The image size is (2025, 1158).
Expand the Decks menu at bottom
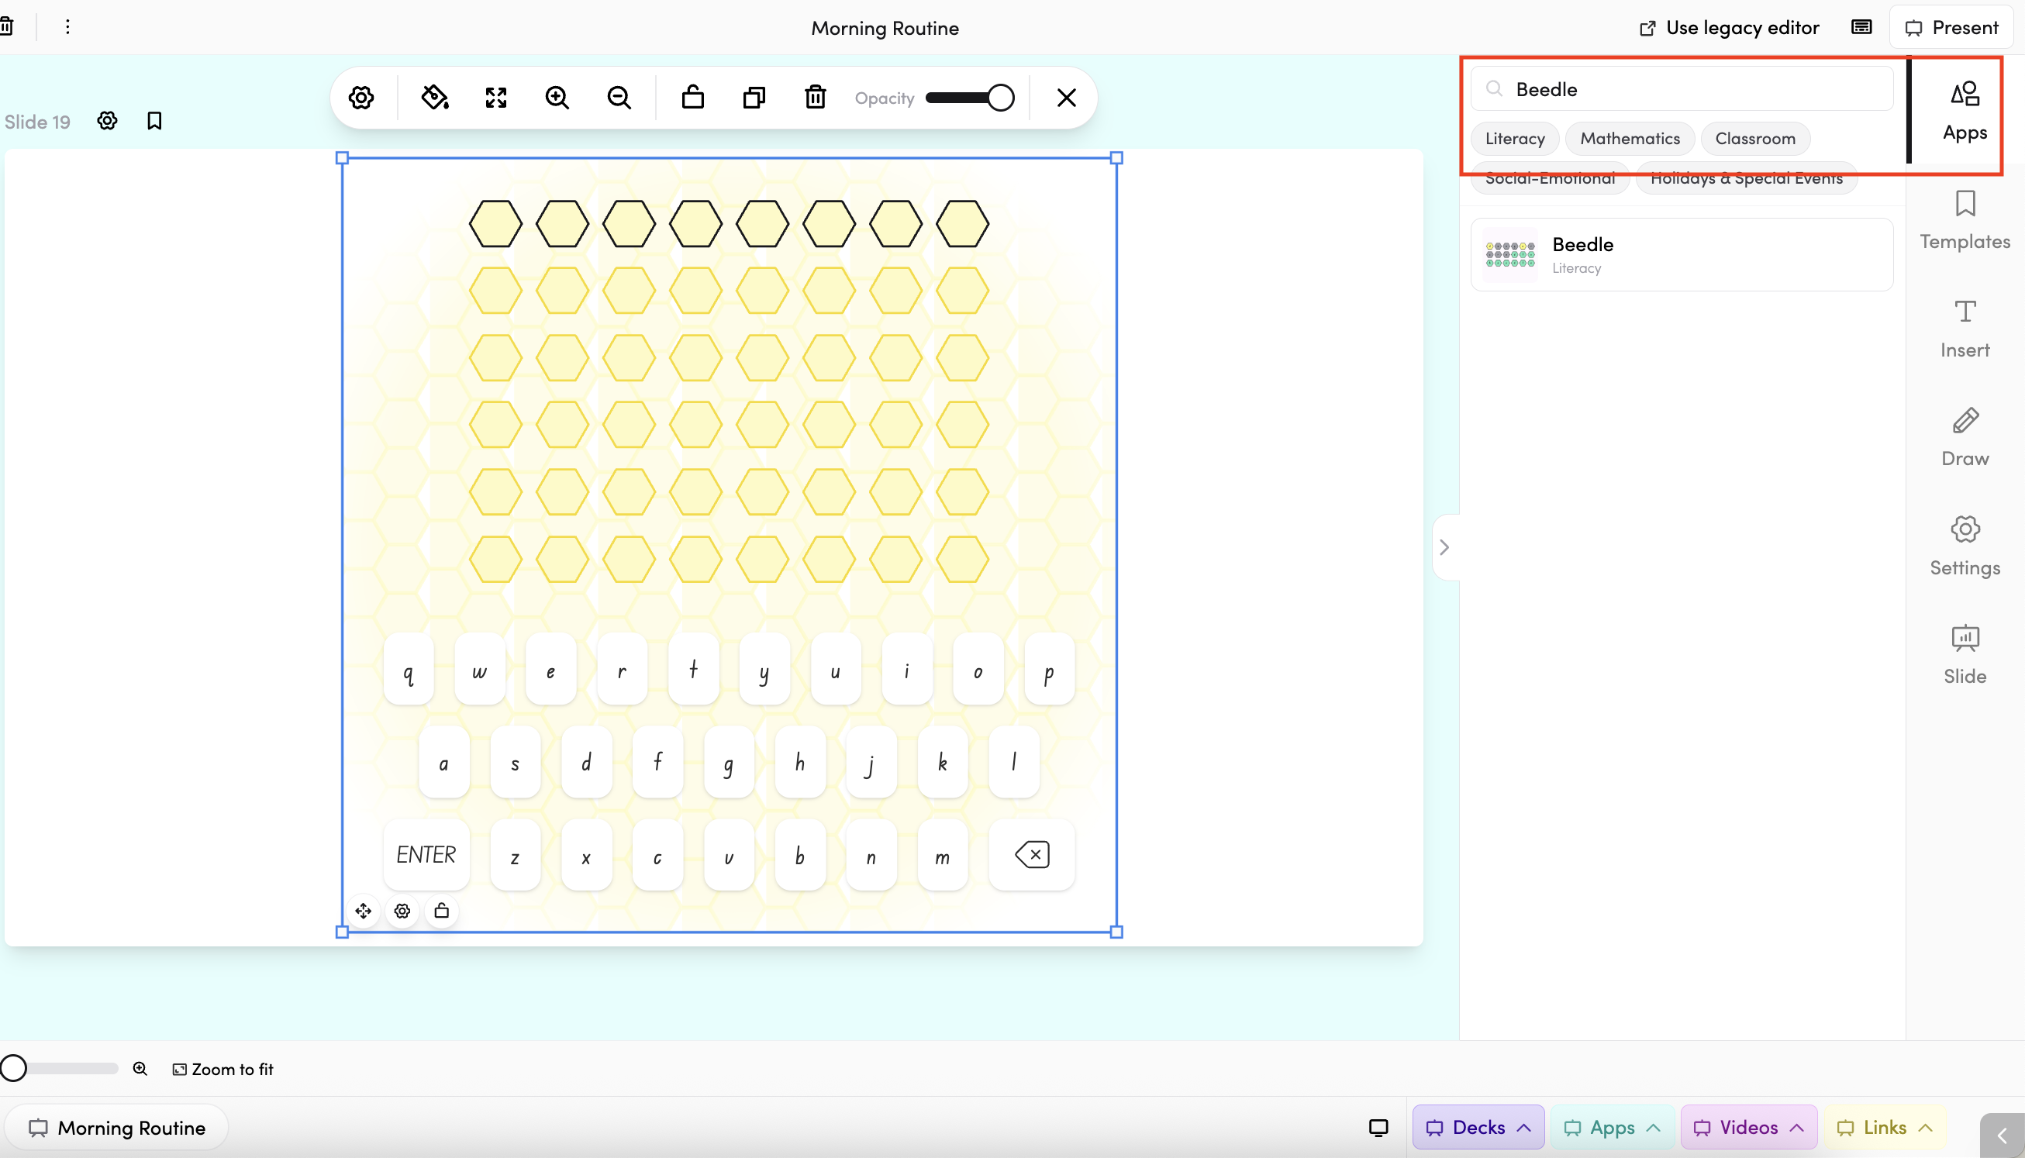[x=1478, y=1127]
